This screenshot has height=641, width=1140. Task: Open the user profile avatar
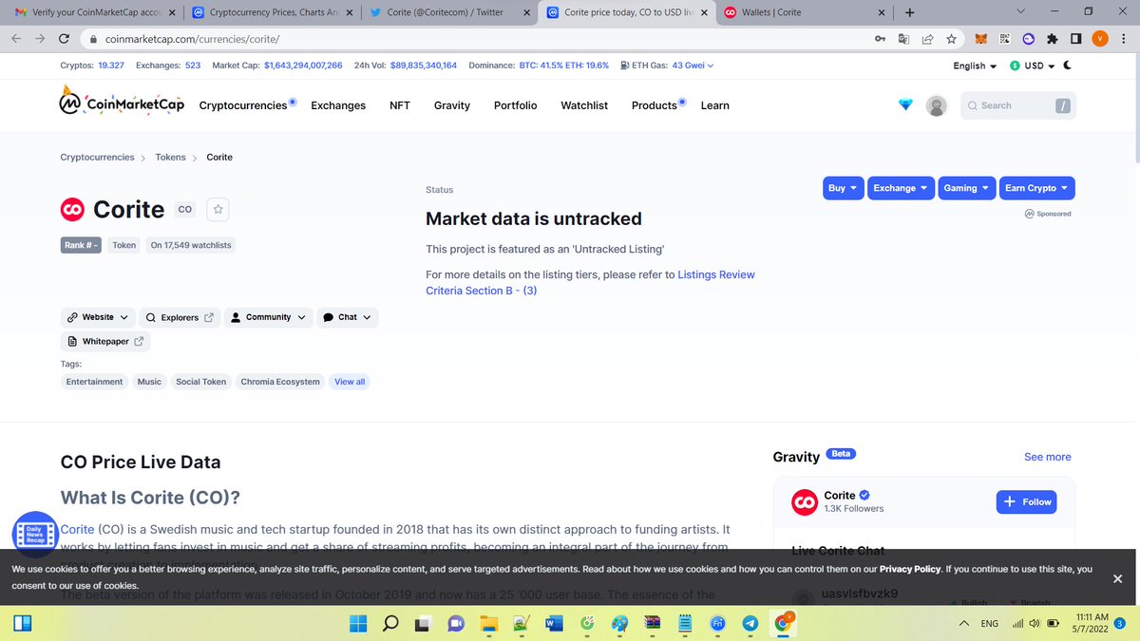(x=937, y=105)
